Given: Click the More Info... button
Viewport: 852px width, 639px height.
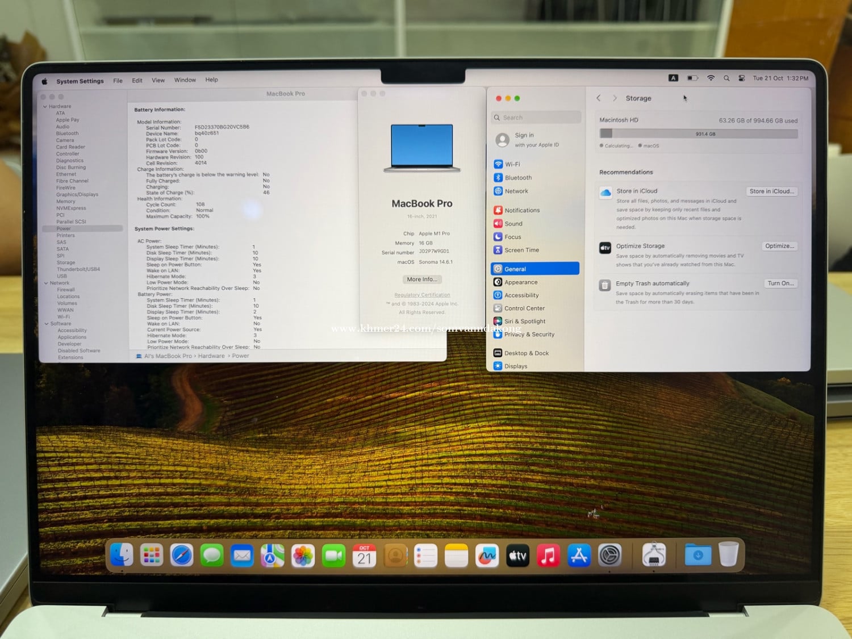Looking at the screenshot, I should point(422,279).
